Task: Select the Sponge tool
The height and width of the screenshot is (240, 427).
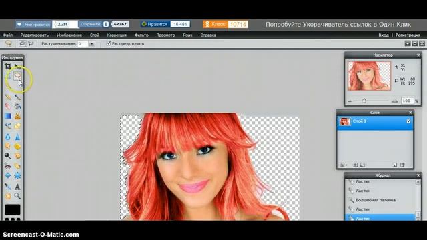Action: tap(17, 147)
